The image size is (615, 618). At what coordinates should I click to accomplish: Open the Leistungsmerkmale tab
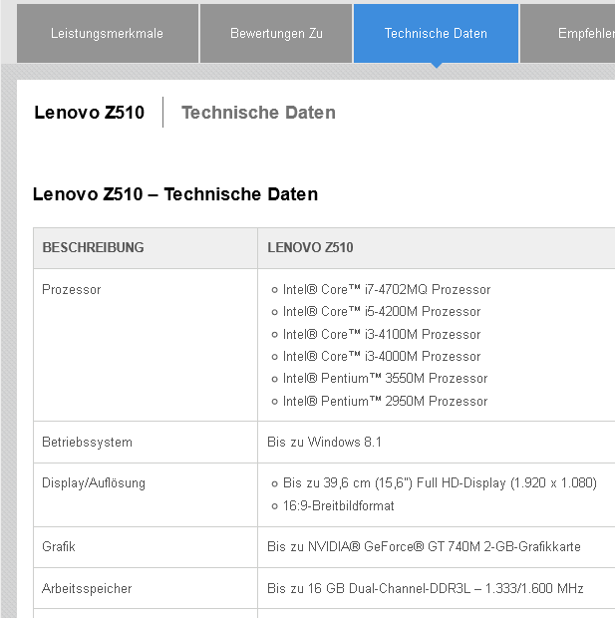pyautogui.click(x=108, y=34)
